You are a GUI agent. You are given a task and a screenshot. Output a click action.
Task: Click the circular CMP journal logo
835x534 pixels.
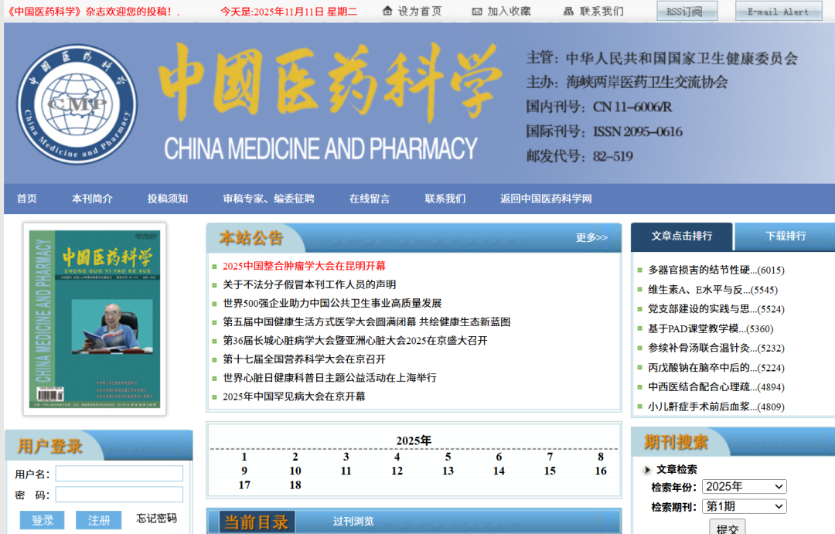pyautogui.click(x=77, y=104)
